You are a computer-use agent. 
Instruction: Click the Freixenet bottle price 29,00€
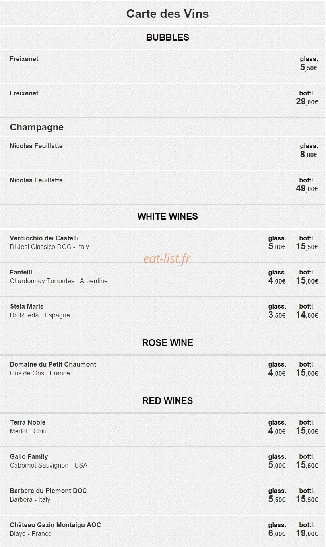(x=307, y=102)
